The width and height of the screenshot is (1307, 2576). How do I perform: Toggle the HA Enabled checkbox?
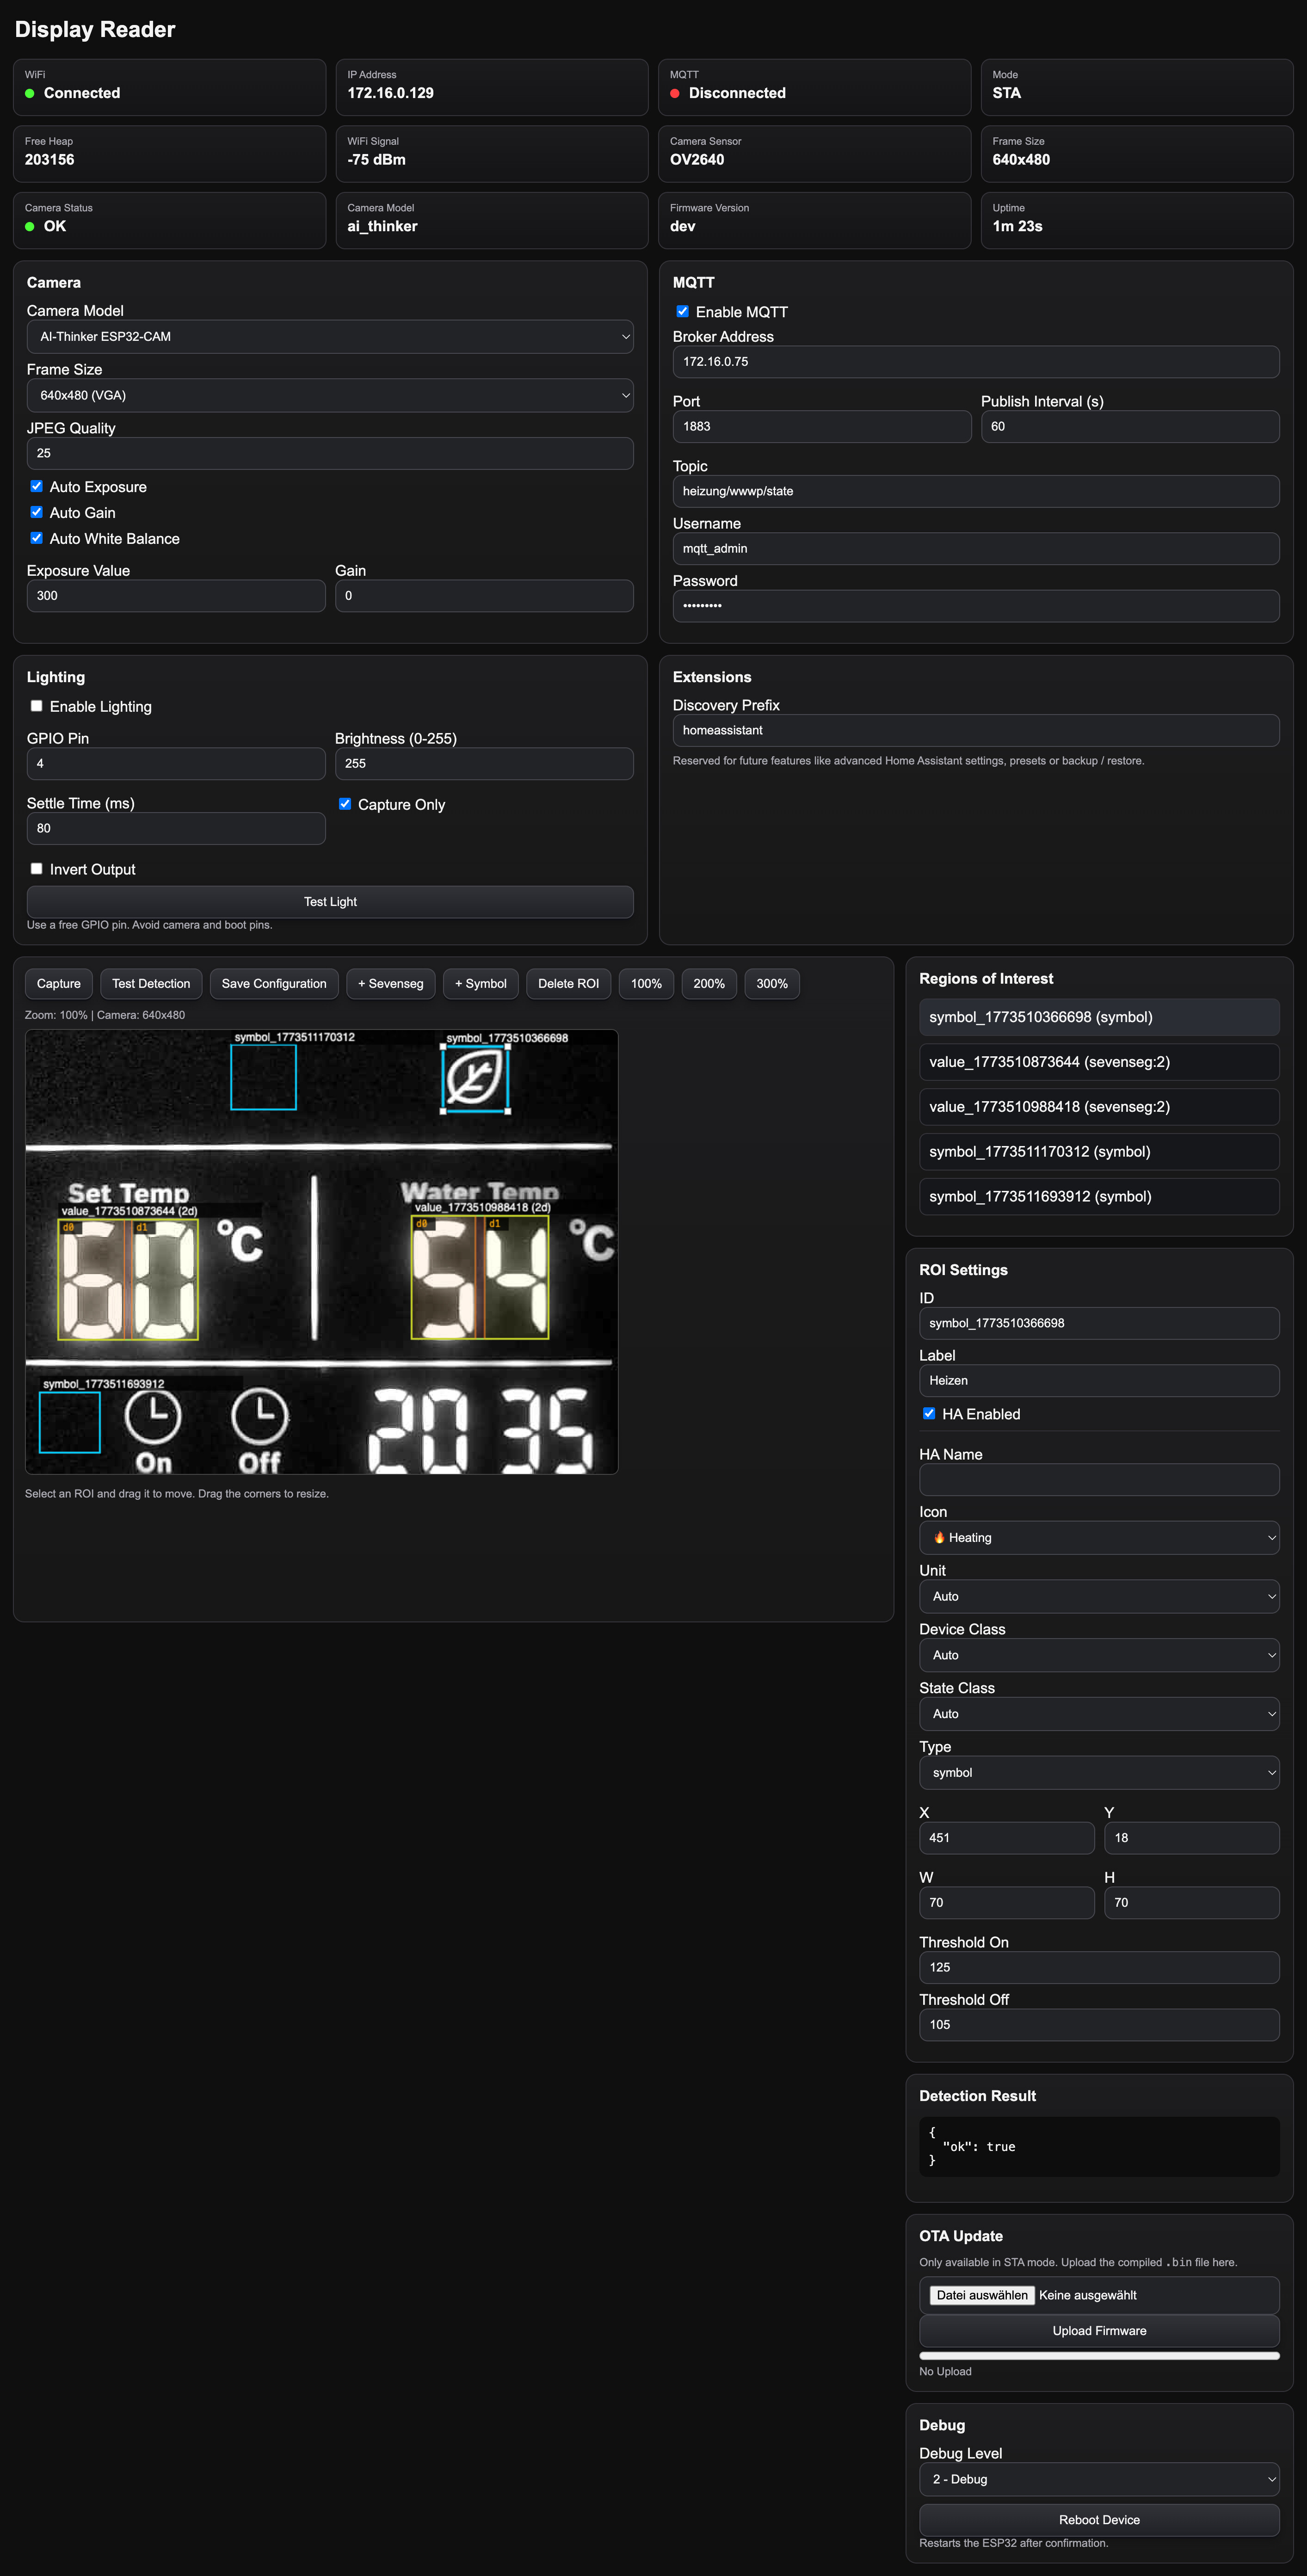(929, 1413)
